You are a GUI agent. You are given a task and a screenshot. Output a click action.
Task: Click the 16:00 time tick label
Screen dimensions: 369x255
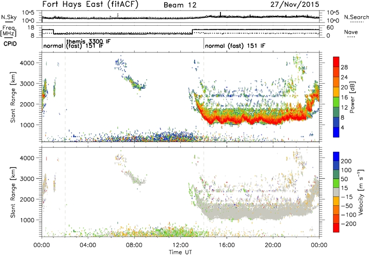click(226, 245)
